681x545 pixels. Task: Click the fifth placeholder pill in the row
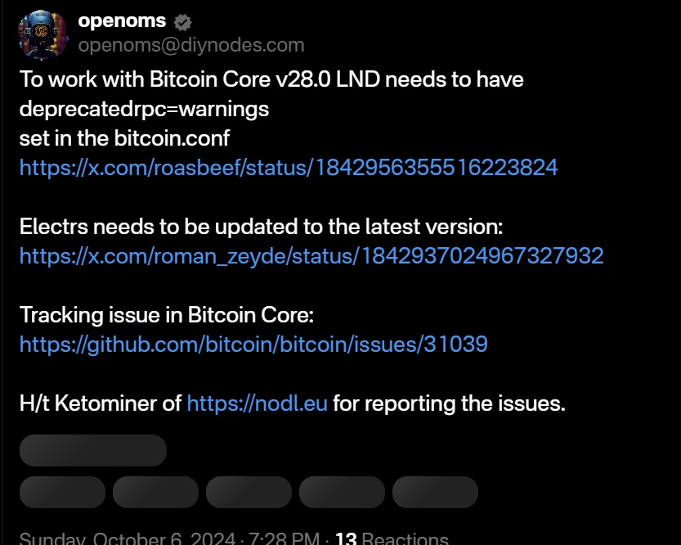click(435, 492)
